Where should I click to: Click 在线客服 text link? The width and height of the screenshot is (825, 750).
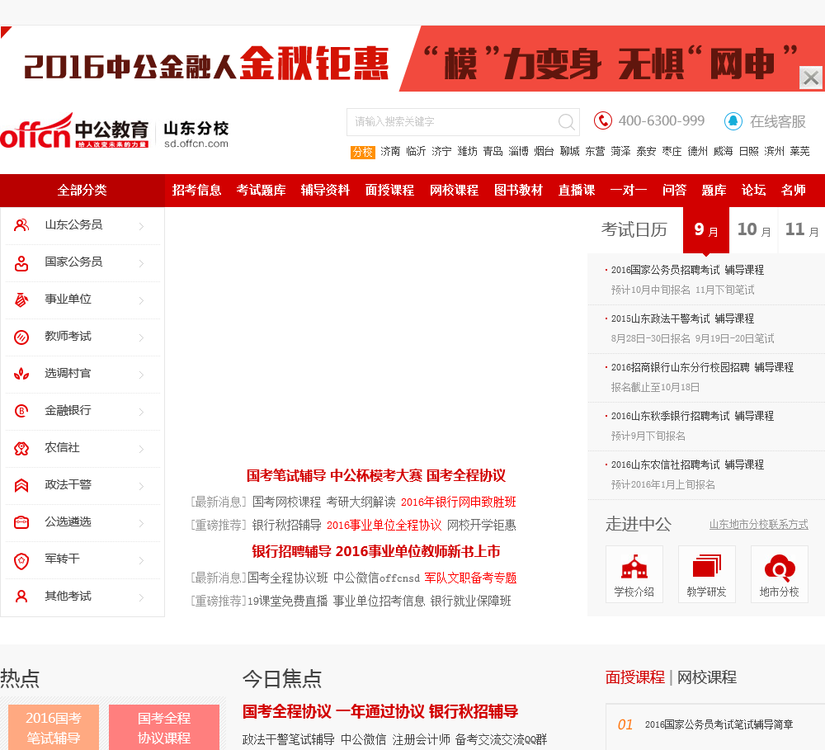[x=778, y=121]
